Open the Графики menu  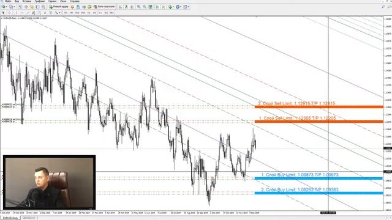(x=40, y=1)
